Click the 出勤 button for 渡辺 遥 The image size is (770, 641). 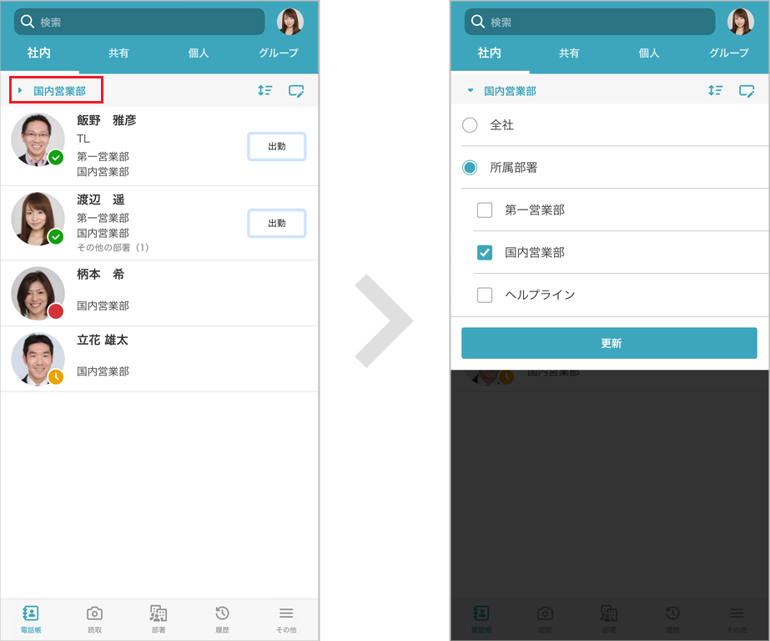[277, 224]
